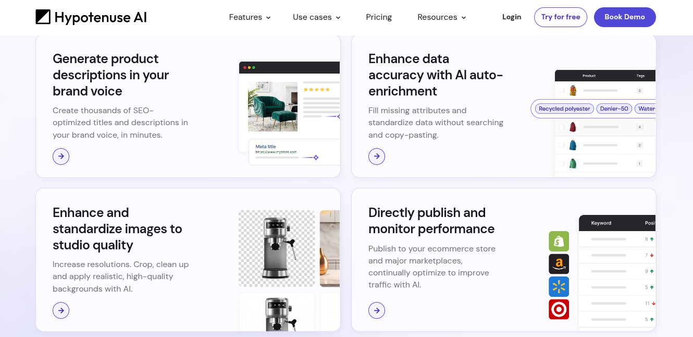Click Login in the navigation bar
Image resolution: width=693 pixels, height=337 pixels.
pyautogui.click(x=512, y=17)
